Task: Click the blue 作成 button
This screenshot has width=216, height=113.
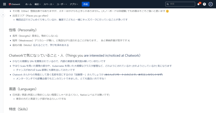Action: (85, 4)
